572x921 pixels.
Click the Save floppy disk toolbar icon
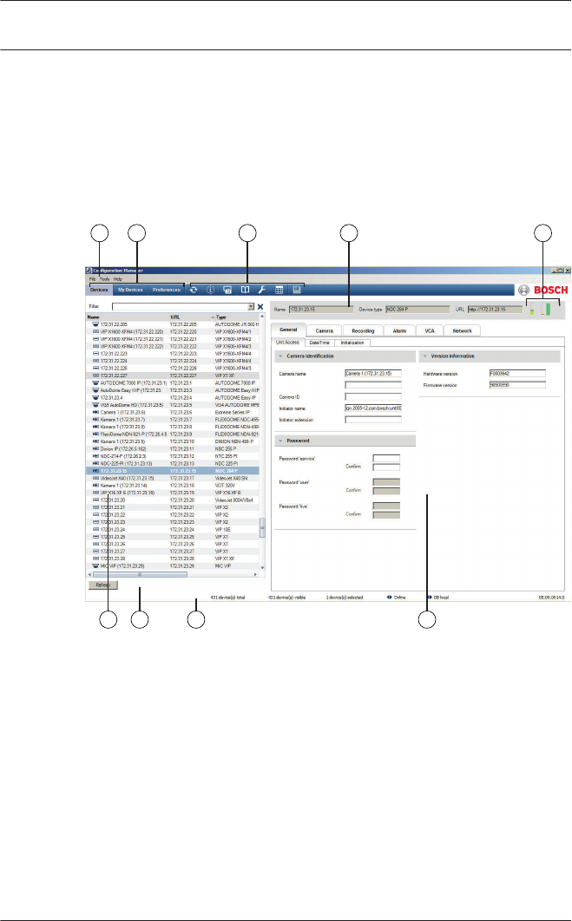coord(296,291)
